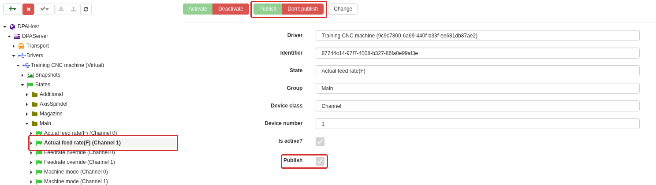The width and height of the screenshot is (656, 185).
Task: Click the Change button
Action: pyautogui.click(x=343, y=9)
